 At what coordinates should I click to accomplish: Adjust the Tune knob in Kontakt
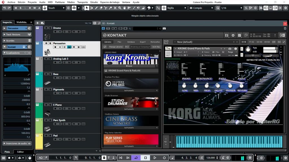pos(248,49)
